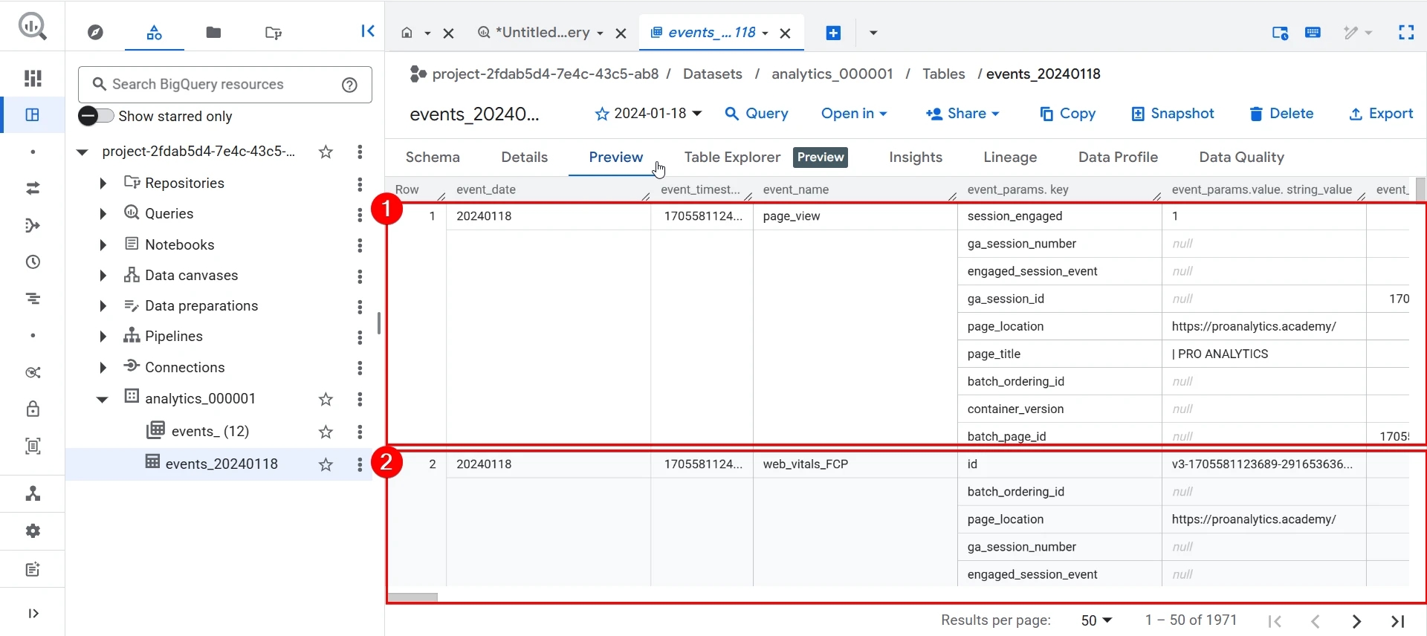Select the Classic Explorer resources tab icon
The height and width of the screenshot is (636, 1427).
coord(154,32)
